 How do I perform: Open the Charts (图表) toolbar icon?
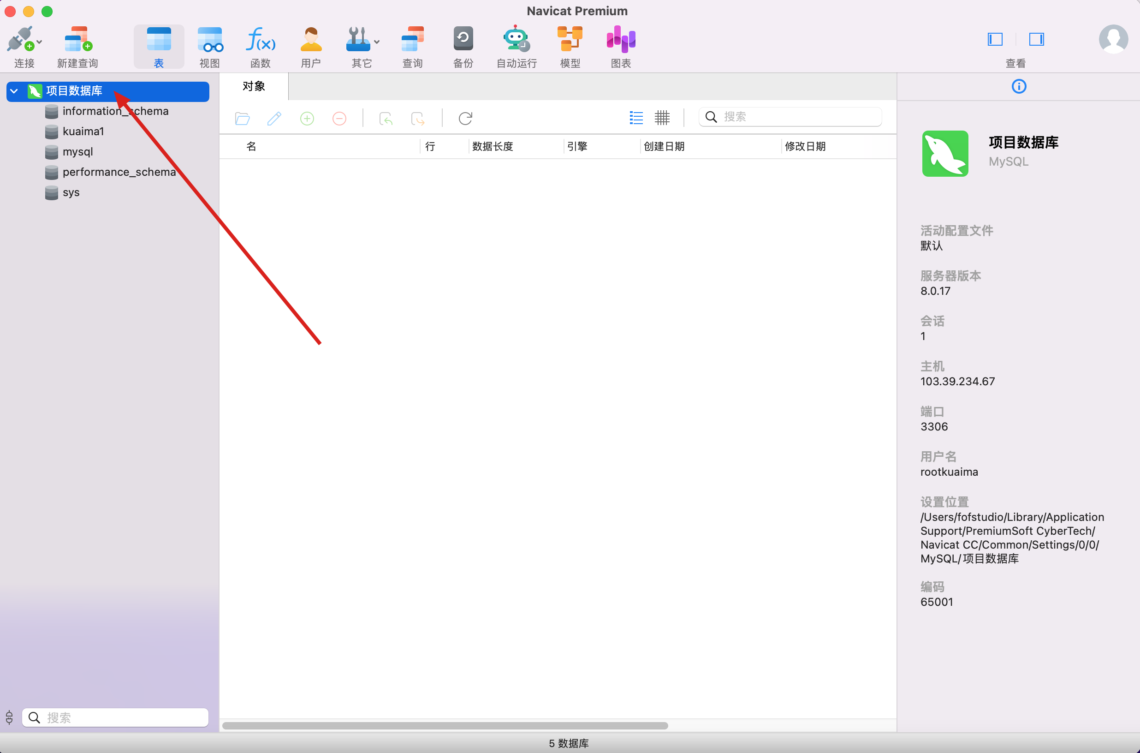click(621, 39)
